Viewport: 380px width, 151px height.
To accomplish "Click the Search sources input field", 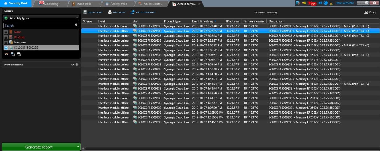I will pos(39,26).
